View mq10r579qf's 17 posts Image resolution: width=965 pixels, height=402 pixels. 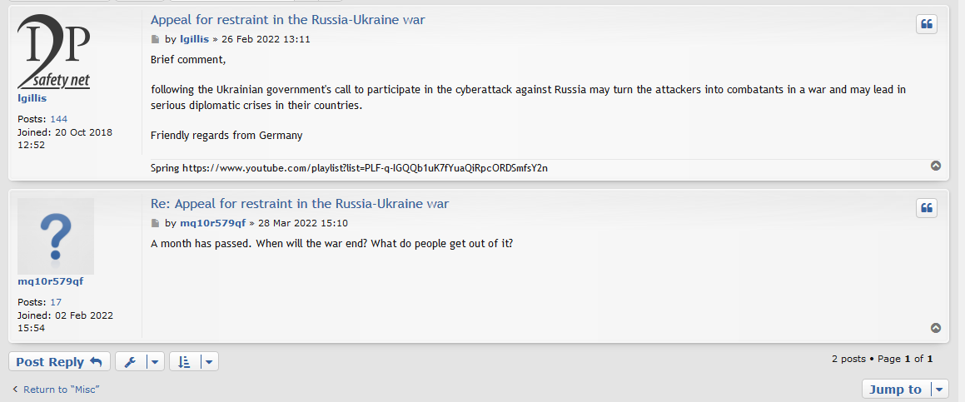(56, 302)
